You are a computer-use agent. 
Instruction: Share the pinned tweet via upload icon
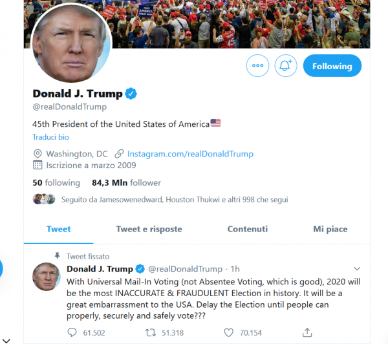[307, 332]
